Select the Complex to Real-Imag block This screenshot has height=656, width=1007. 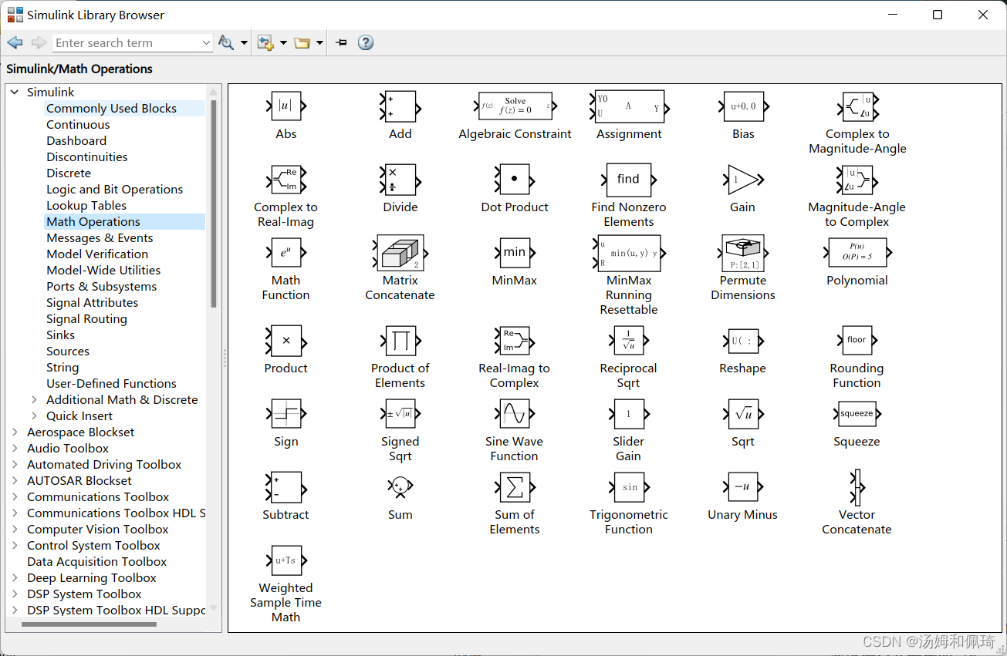(286, 180)
